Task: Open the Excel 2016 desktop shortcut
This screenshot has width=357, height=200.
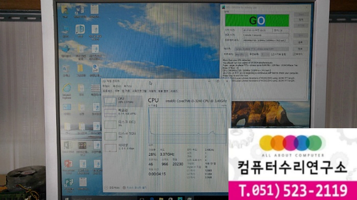Action: coord(68,147)
